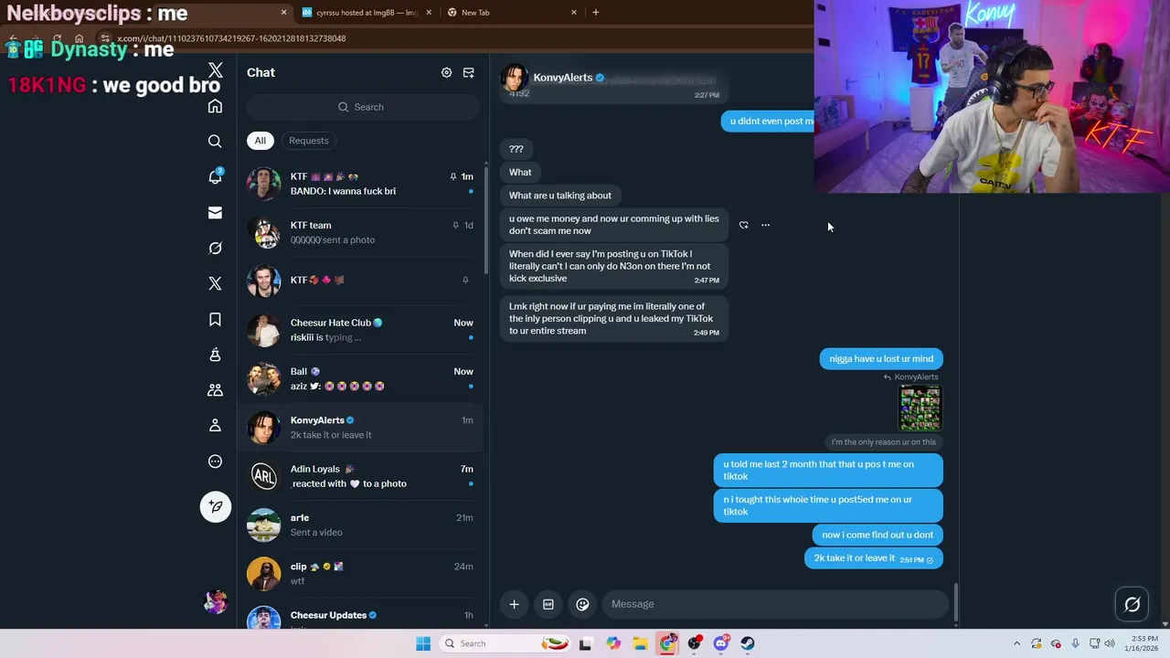The image size is (1170, 658).
Task: Click the message thread scrollbar
Action: point(956,601)
